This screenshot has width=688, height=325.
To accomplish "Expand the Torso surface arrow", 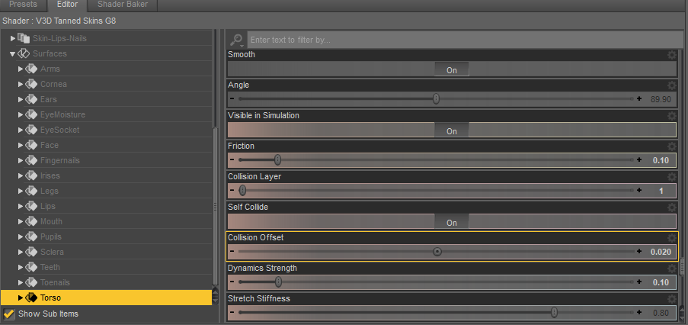I will click(x=20, y=298).
